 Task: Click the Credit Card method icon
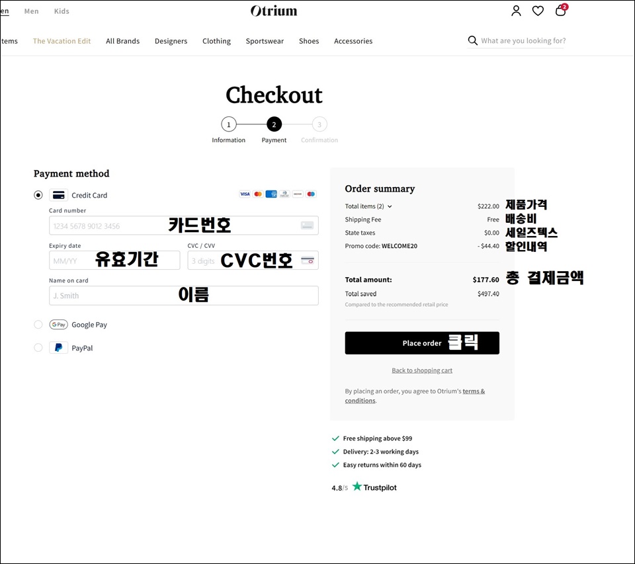click(x=58, y=195)
